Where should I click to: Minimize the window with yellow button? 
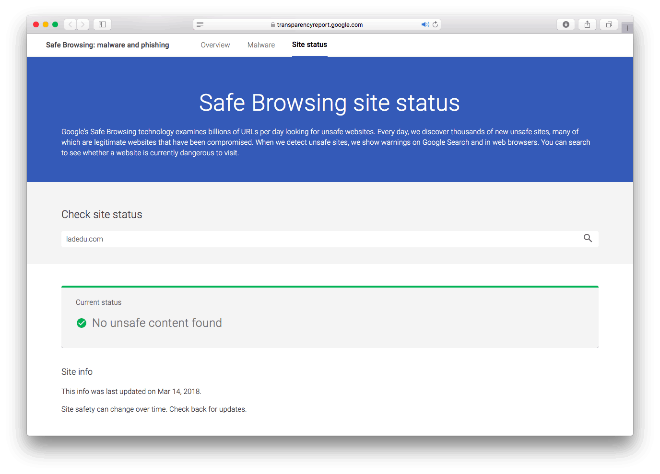tap(46, 24)
